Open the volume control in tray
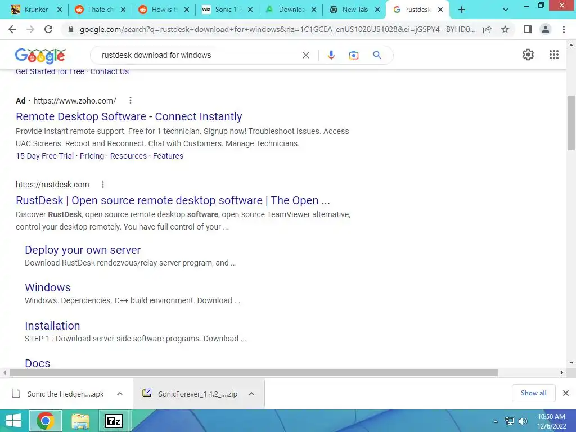 [x=523, y=421]
